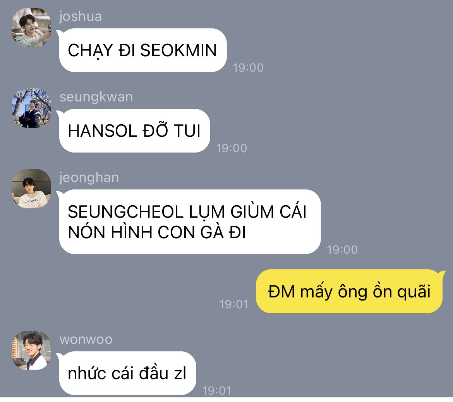Select the yellow 'ĐM mấy ông ồn quãi' bubble
Image resolution: width=453 pixels, height=402 pixels.
(349, 291)
